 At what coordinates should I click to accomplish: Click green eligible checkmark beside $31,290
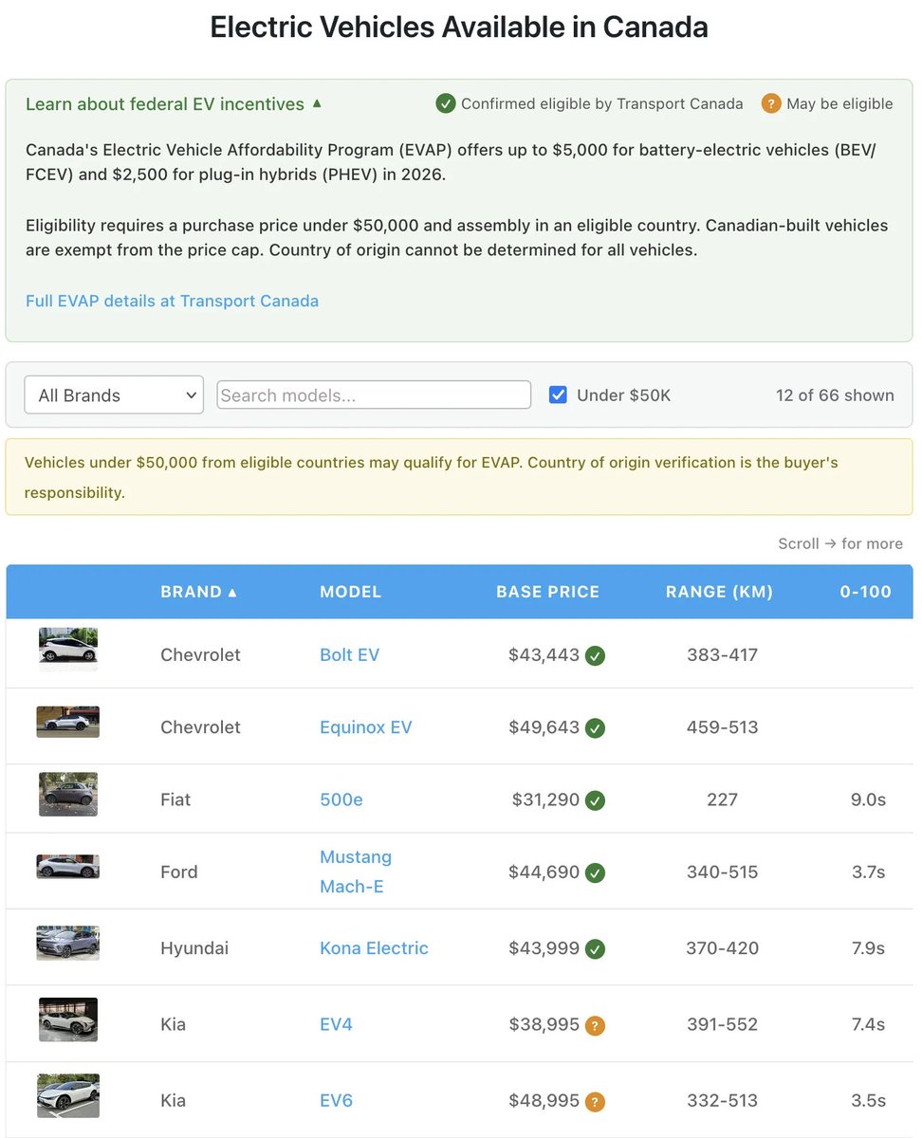pos(595,800)
